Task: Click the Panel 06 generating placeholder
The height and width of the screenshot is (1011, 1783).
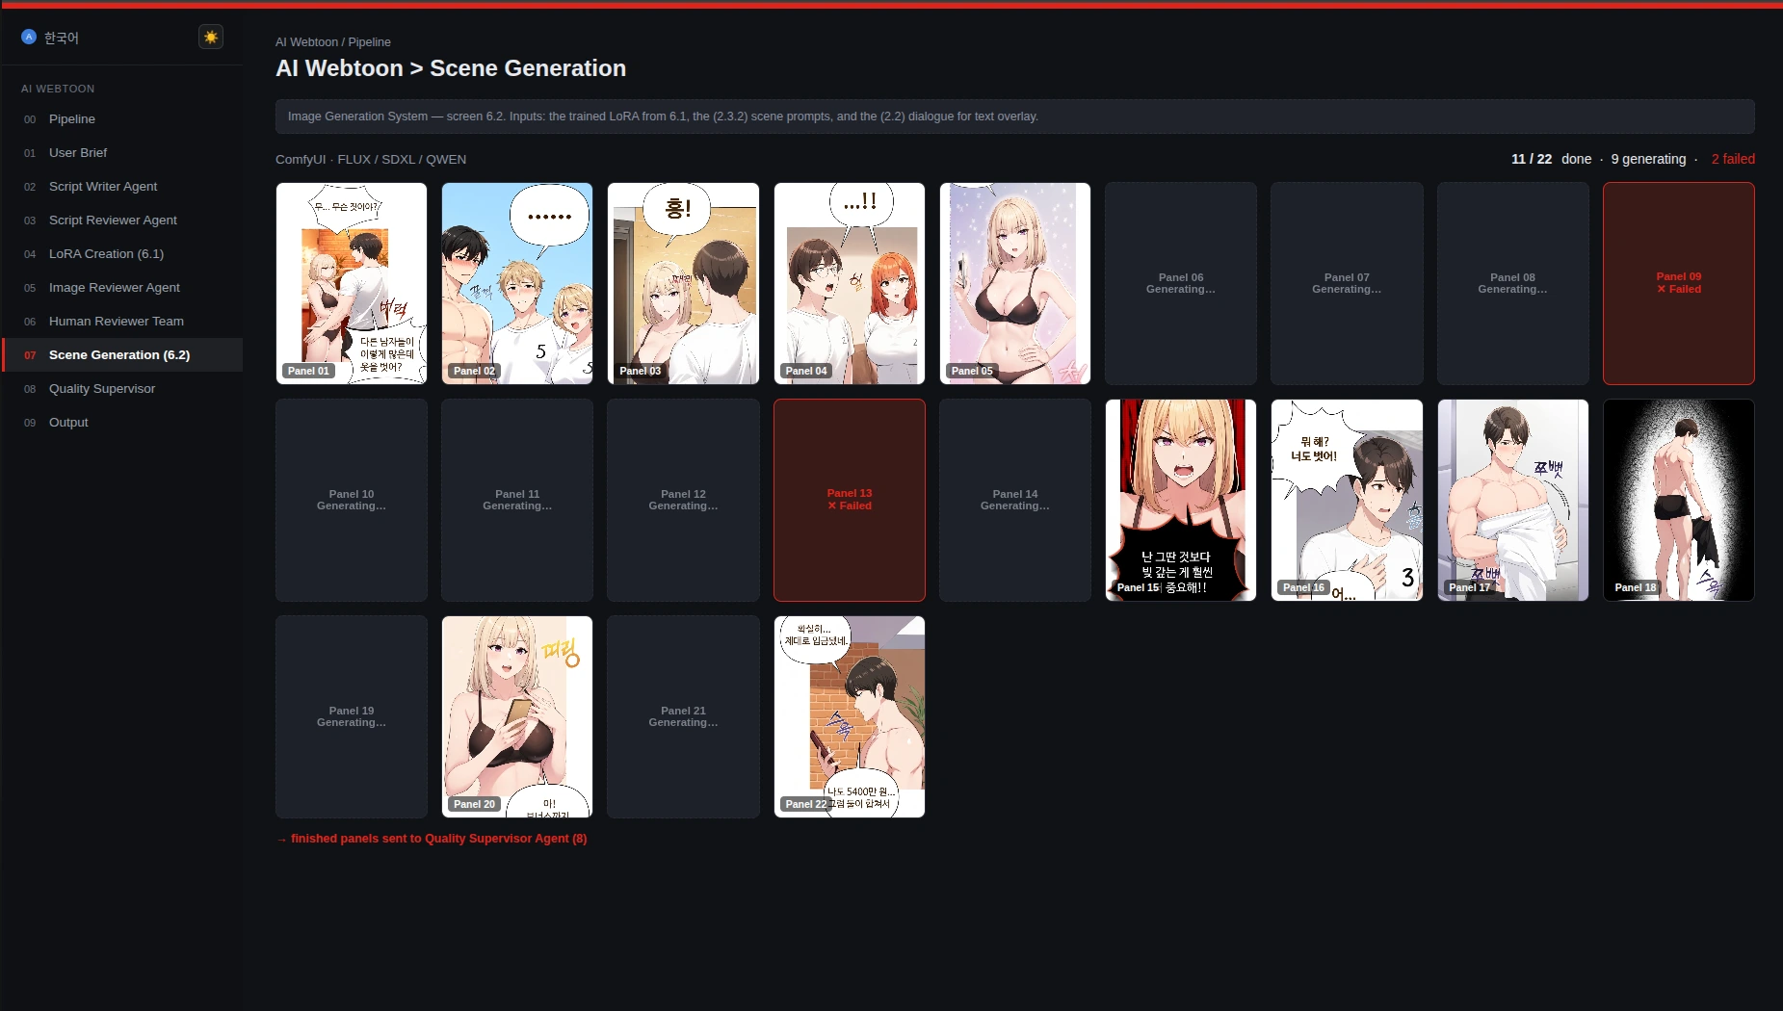Action: [x=1181, y=283]
